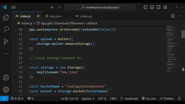Screen dimensions: 185x104
Task: Open the Explorer view in activity bar
Action: (x=6, y=18)
